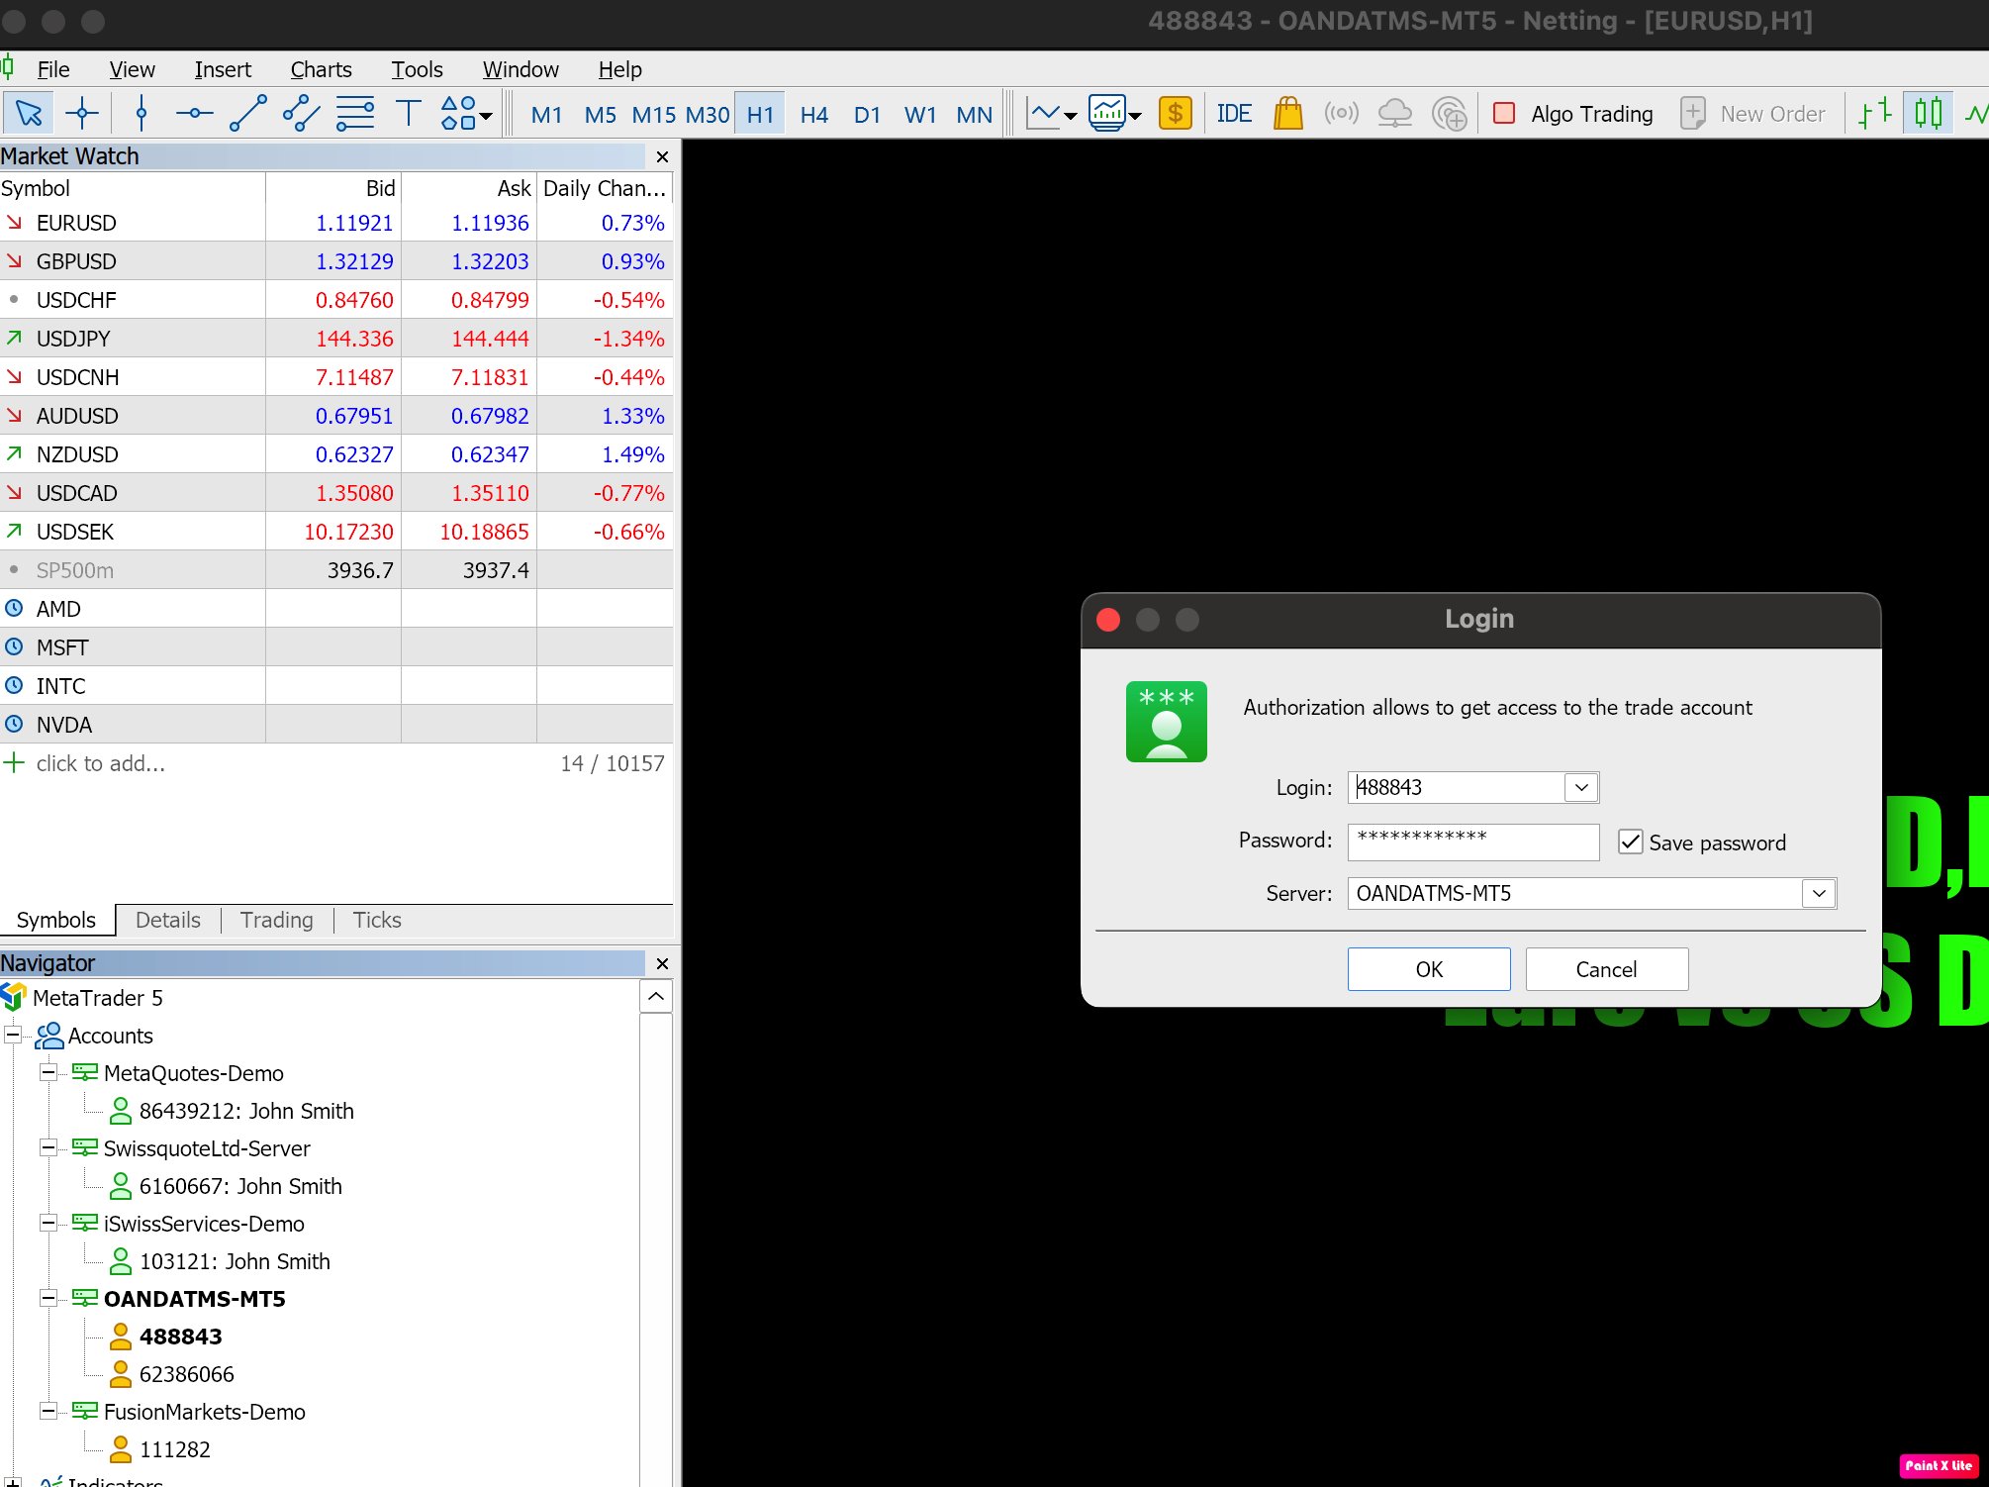This screenshot has width=1989, height=1487.
Task: Collapse the OANDATMS-MT5 server node
Action: click(x=48, y=1299)
